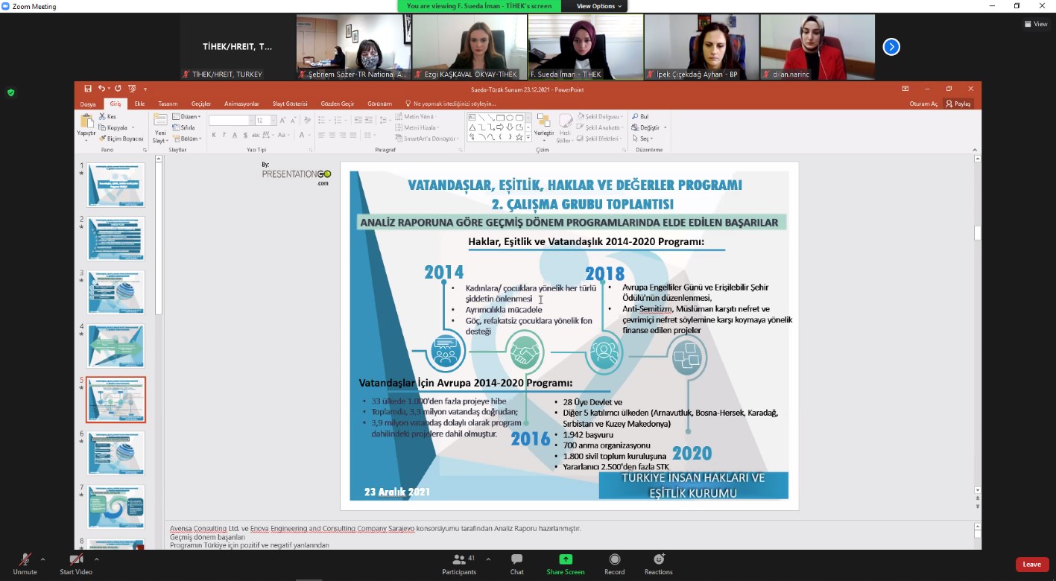This screenshot has height=581, width=1056.
Task: Switch to the Slayt Gösterisi tab
Action: click(x=290, y=104)
